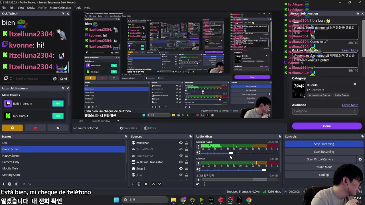Pop out the Audio Mixer dock
The image size is (365, 205).
(280, 137)
